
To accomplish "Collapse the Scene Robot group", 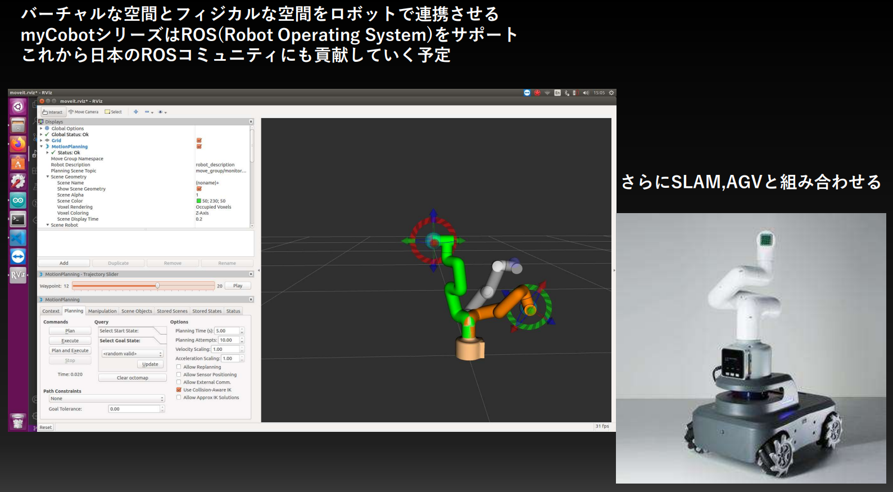I will click(47, 225).
